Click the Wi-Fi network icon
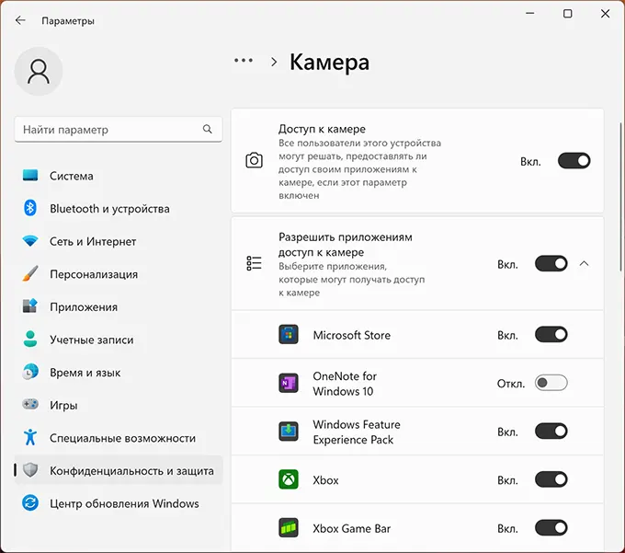 30,241
